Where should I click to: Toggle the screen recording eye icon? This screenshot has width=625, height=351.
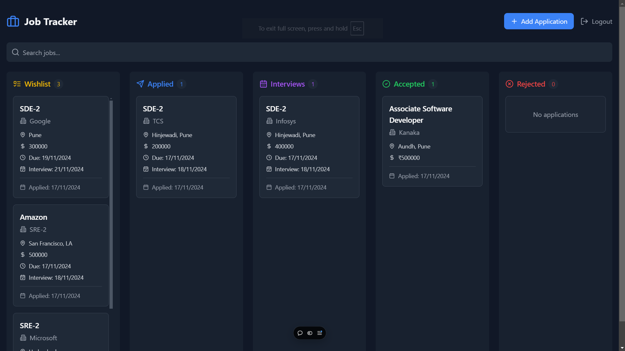pyautogui.click(x=309, y=333)
